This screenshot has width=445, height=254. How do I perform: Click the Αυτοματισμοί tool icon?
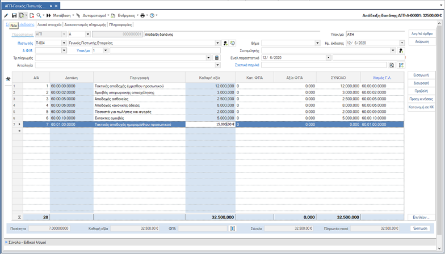[x=78, y=15]
